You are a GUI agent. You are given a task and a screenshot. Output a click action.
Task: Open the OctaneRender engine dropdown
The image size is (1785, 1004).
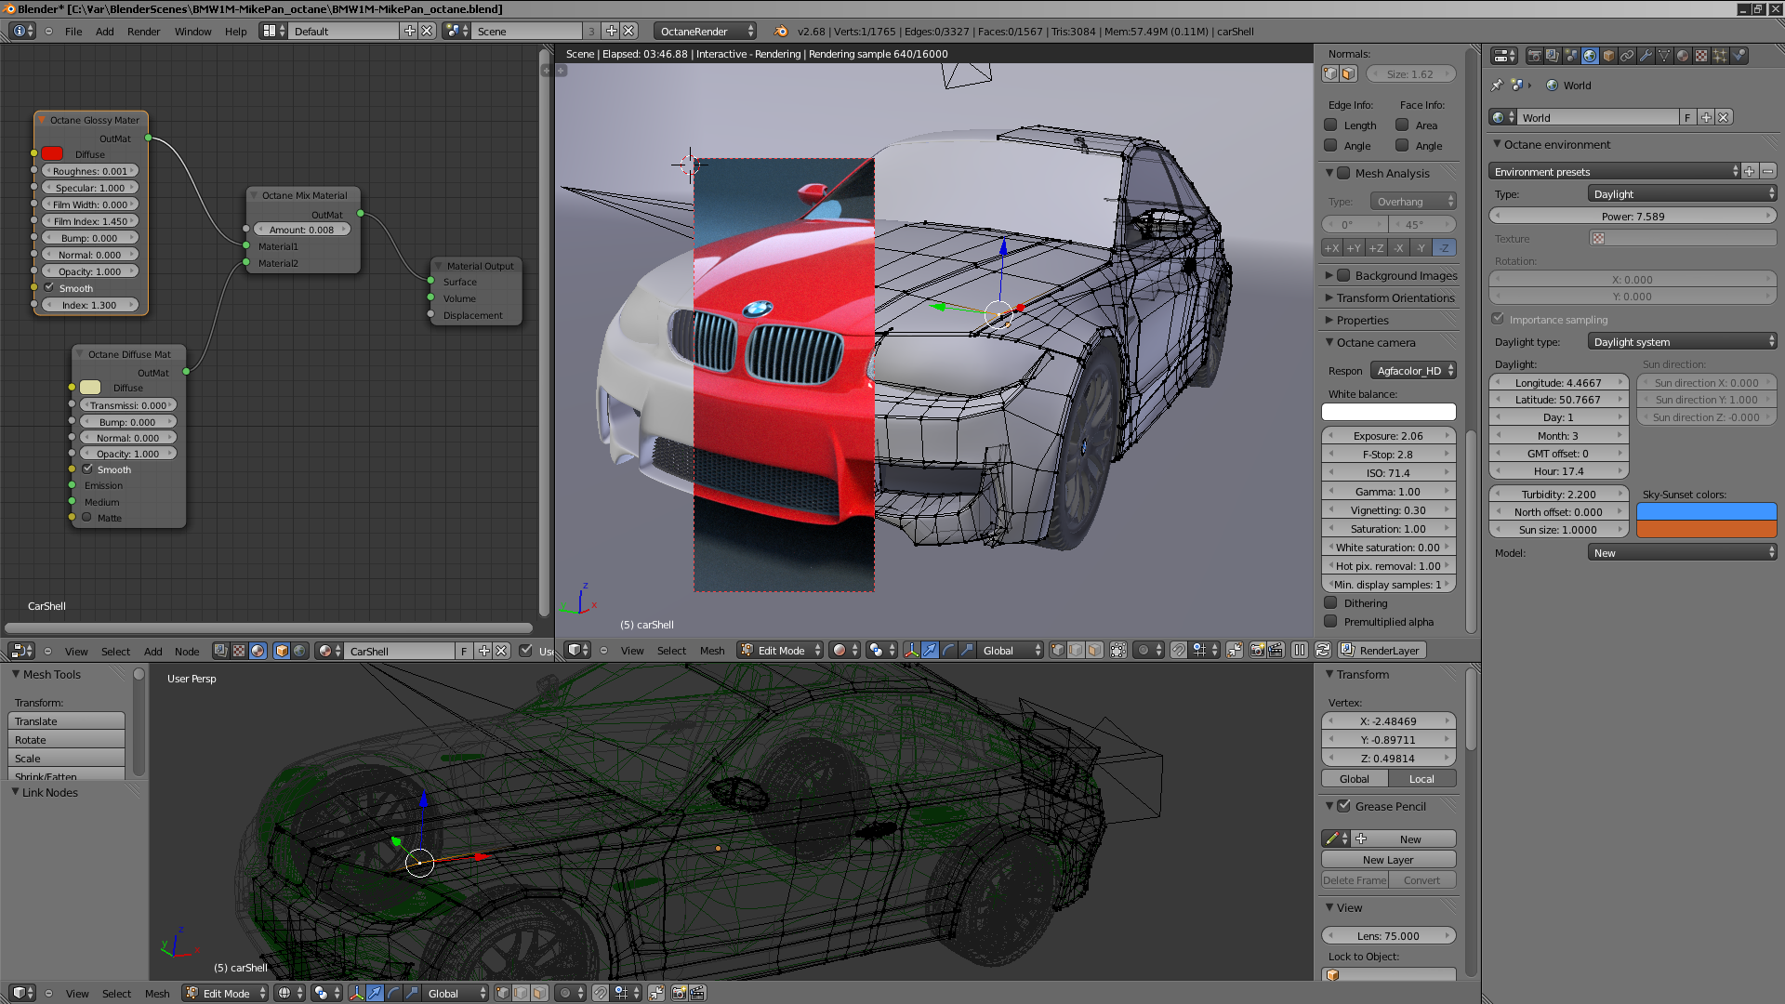705,31
